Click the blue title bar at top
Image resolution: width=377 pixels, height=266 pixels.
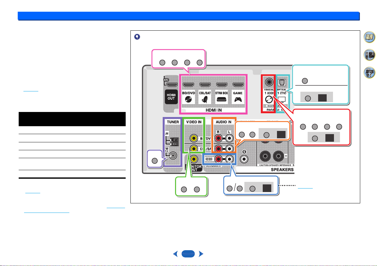coord(189,15)
